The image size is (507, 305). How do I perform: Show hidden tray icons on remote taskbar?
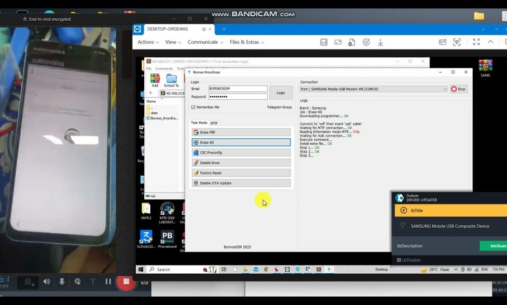click(x=456, y=269)
